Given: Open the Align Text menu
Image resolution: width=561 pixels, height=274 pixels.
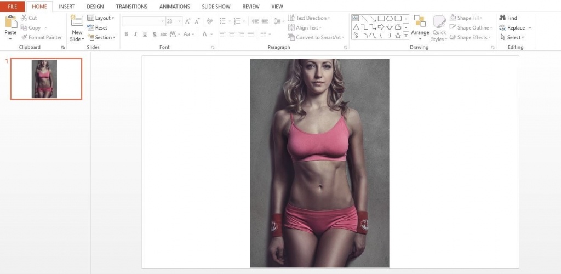Looking at the screenshot, I should [x=305, y=27].
